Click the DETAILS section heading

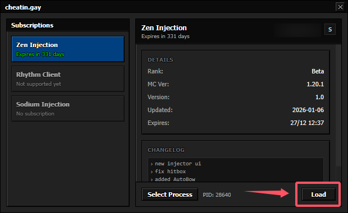(x=161, y=60)
